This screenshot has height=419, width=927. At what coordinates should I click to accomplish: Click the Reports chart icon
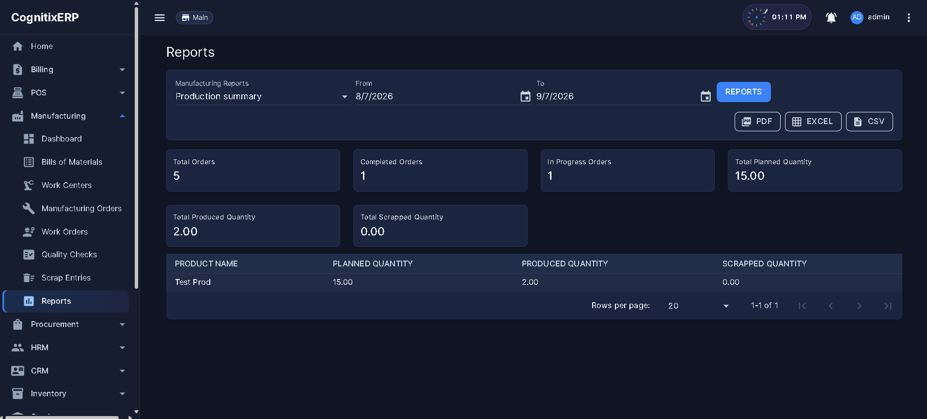pos(29,301)
